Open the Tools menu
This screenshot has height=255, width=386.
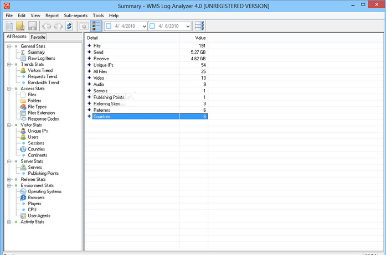point(98,15)
